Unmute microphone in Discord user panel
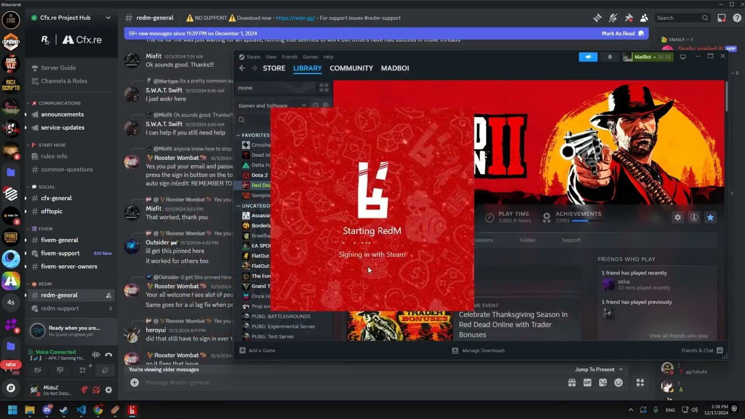The image size is (745, 419). [84, 390]
